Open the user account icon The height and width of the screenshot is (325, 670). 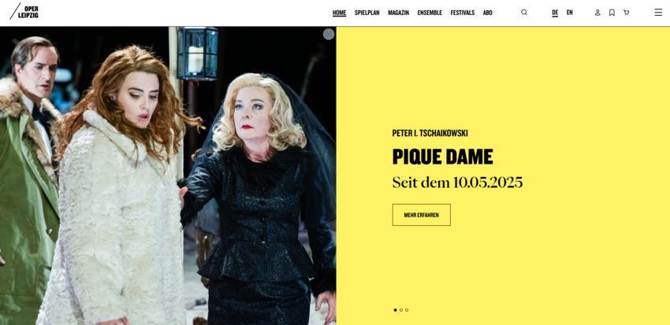[597, 13]
